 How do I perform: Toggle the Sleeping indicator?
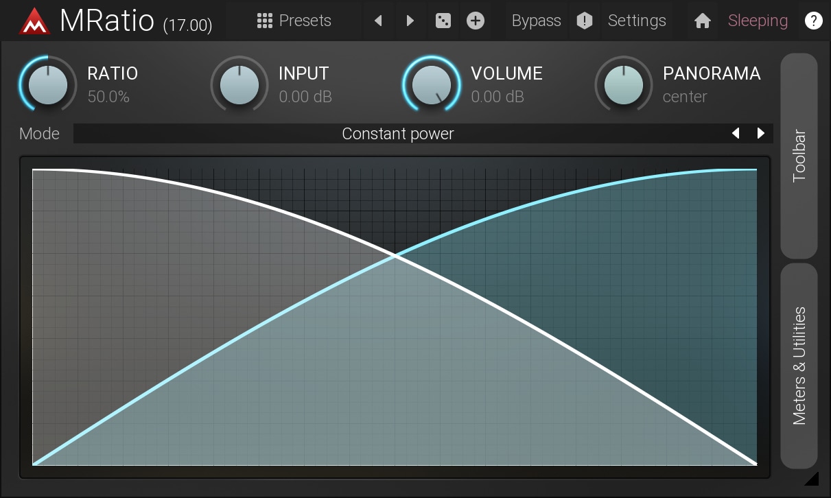point(758,21)
